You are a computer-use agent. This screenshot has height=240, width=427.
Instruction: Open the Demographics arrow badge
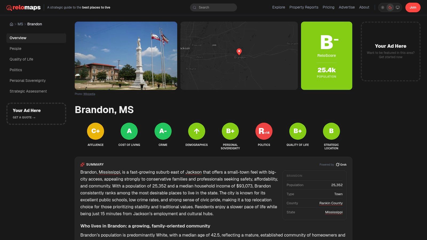[x=197, y=131]
